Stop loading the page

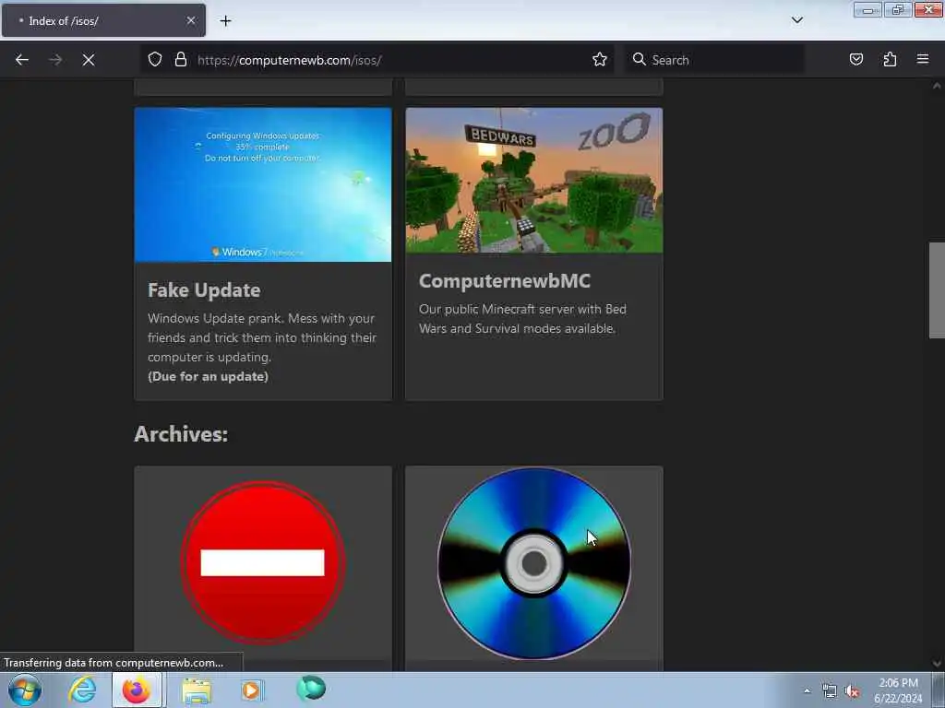[x=89, y=60]
